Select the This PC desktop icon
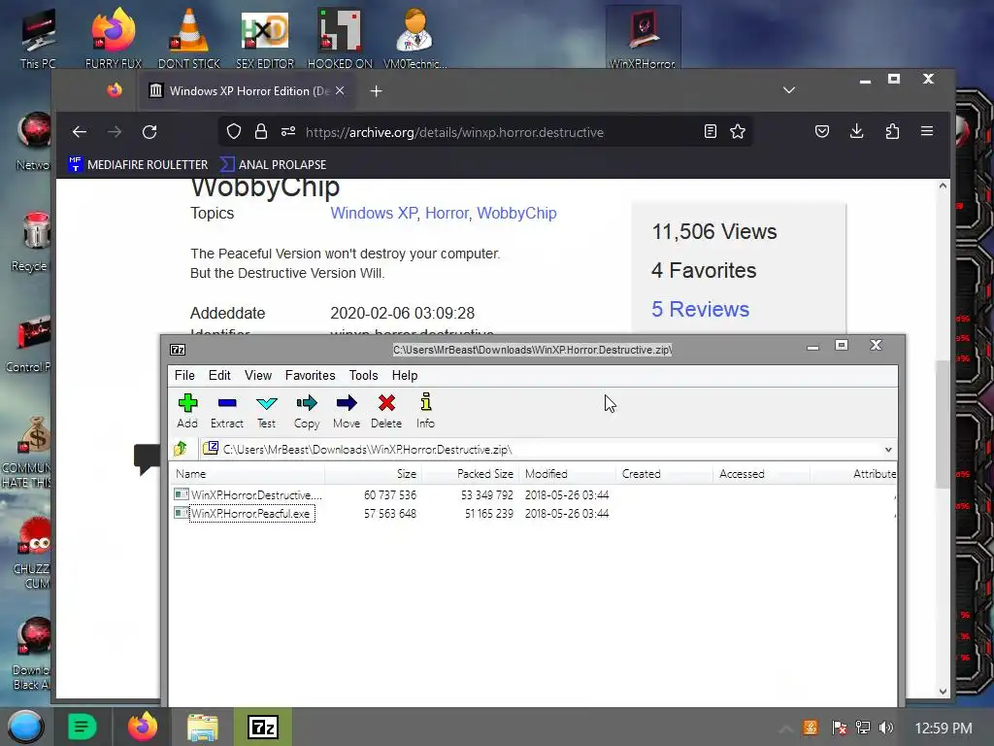The height and width of the screenshot is (746, 994). pos(38,37)
